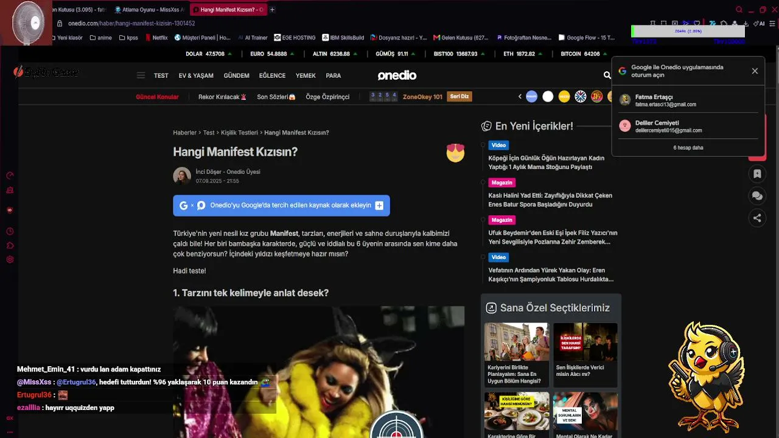
Task: Add Onedio as preferred Google source
Action: (x=281, y=206)
